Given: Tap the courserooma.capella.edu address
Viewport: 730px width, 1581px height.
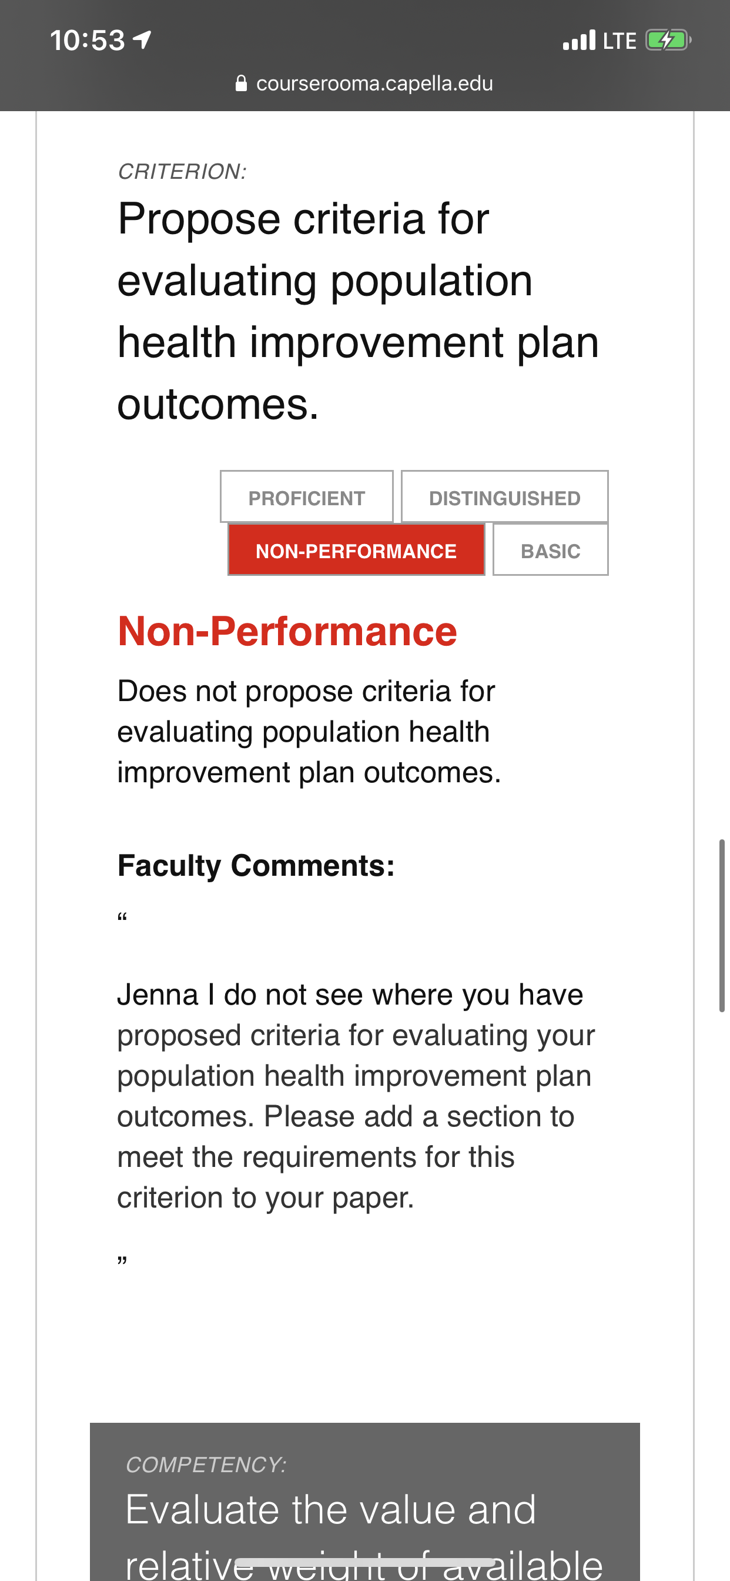Looking at the screenshot, I should [x=374, y=84].
